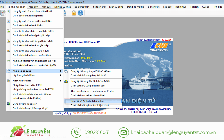Expand the Lấy thông tin tờ khai submenu arrow

point(61,75)
